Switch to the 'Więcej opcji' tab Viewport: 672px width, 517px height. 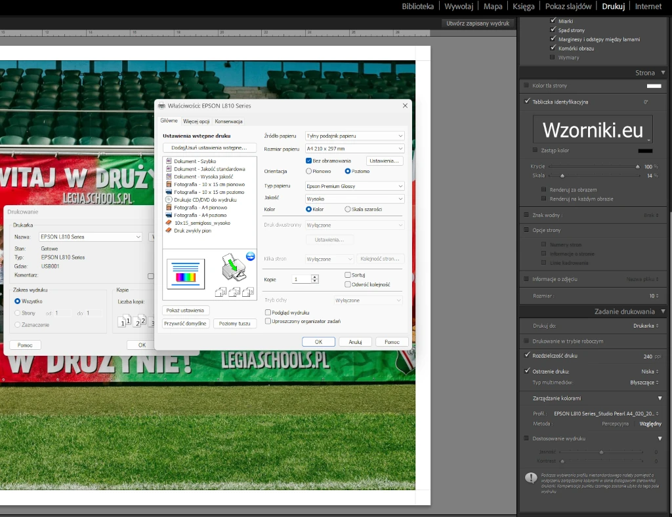[x=196, y=121]
